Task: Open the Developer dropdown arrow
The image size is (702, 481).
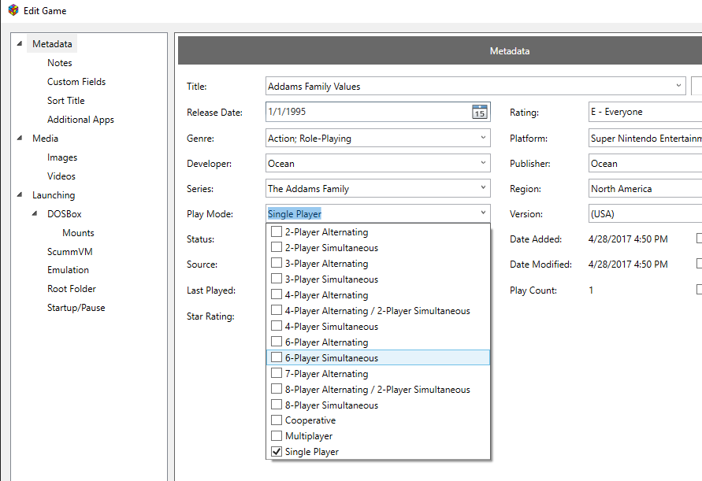Action: click(x=483, y=162)
